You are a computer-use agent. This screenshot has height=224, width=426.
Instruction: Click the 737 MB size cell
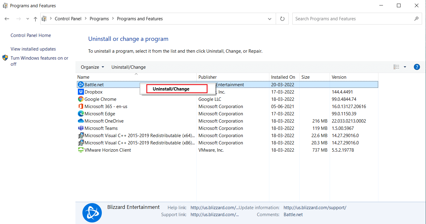(320, 150)
